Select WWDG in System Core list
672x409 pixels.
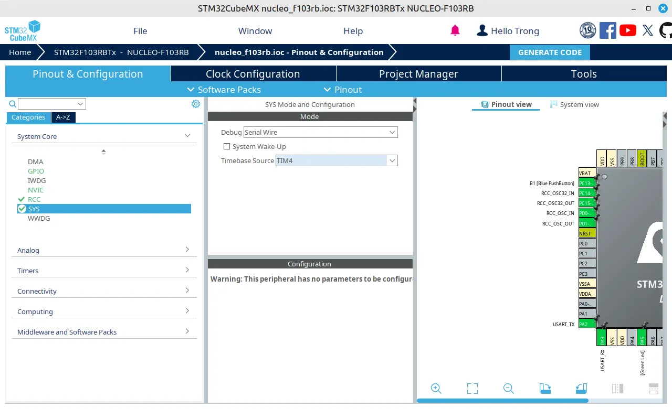[x=39, y=218]
